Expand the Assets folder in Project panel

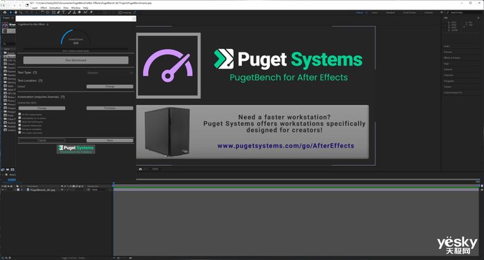click(x=2, y=53)
